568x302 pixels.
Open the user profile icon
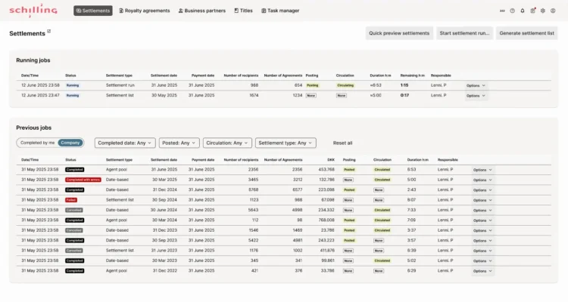click(x=553, y=11)
